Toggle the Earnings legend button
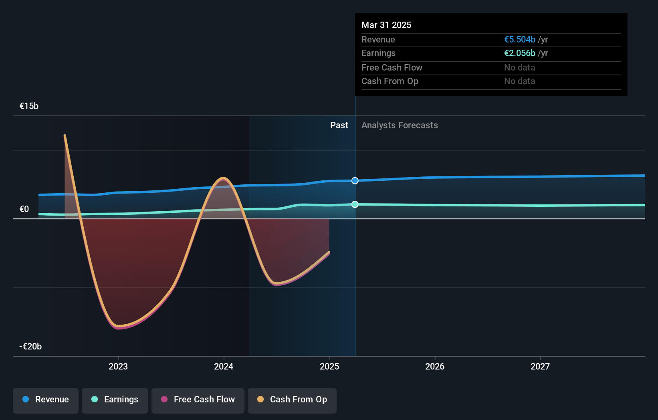This screenshot has width=658, height=420. coord(115,400)
